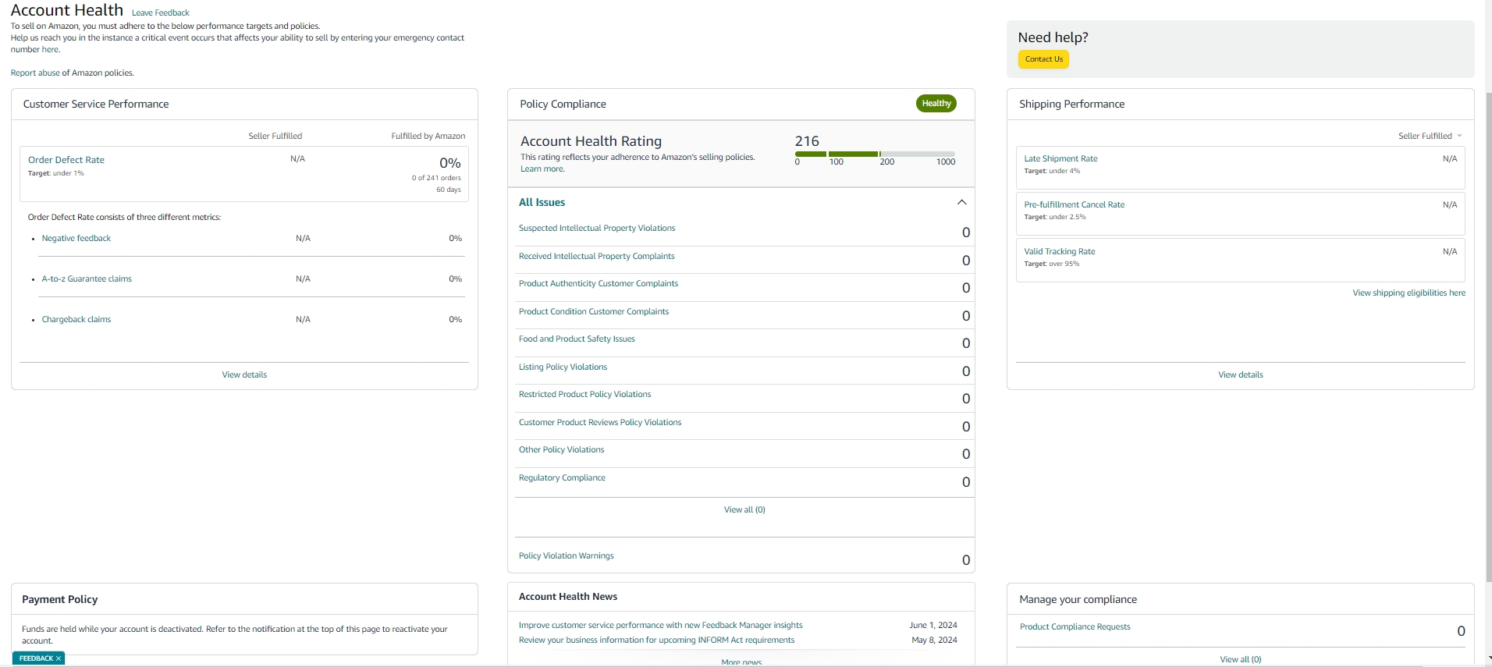Screen dimensions: 1492x667
Task: Click the 216 rating score value
Action: (x=807, y=141)
